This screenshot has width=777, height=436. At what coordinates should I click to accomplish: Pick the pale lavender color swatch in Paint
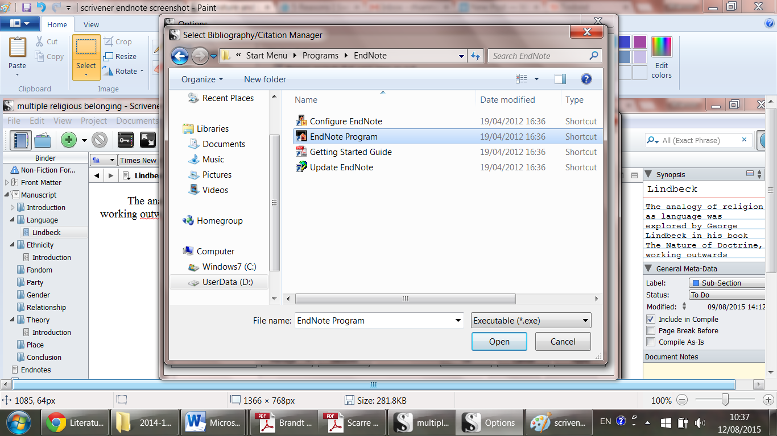(639, 57)
